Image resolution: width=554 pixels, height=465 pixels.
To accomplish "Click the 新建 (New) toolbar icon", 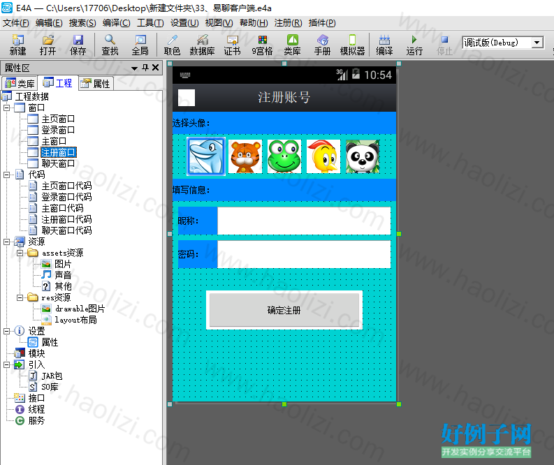I will [17, 45].
